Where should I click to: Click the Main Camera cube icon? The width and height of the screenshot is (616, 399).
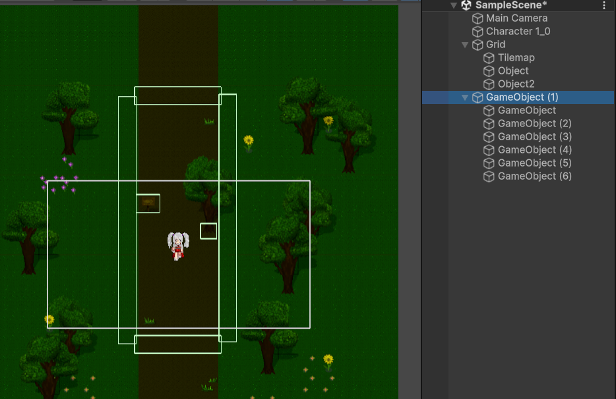(477, 18)
